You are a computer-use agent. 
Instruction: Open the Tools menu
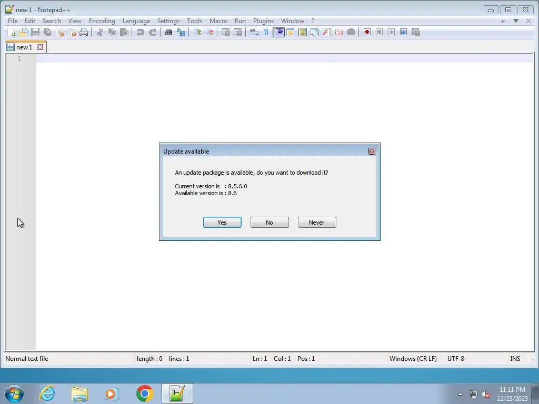point(195,21)
